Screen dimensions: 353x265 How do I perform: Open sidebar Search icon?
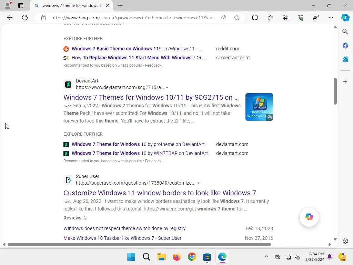click(x=345, y=31)
